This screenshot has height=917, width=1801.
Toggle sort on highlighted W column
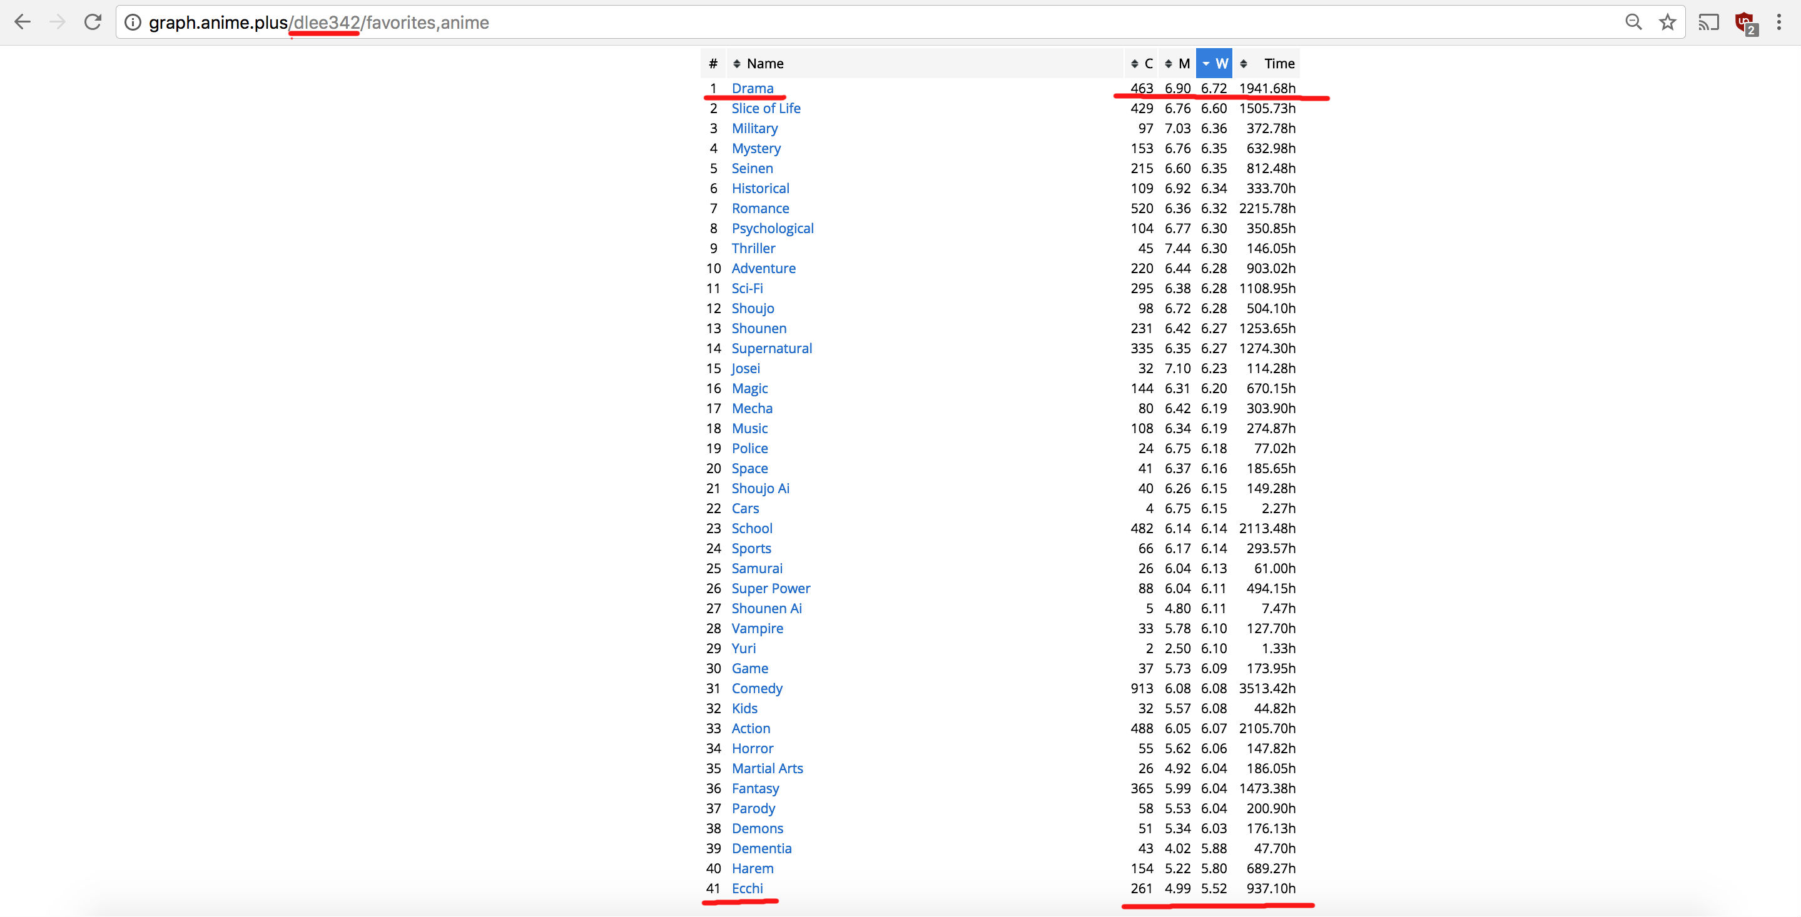coord(1214,64)
